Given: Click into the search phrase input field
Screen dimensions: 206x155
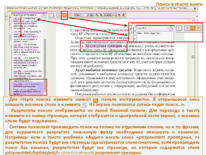Looking at the screenshot, I should click(27, 15).
